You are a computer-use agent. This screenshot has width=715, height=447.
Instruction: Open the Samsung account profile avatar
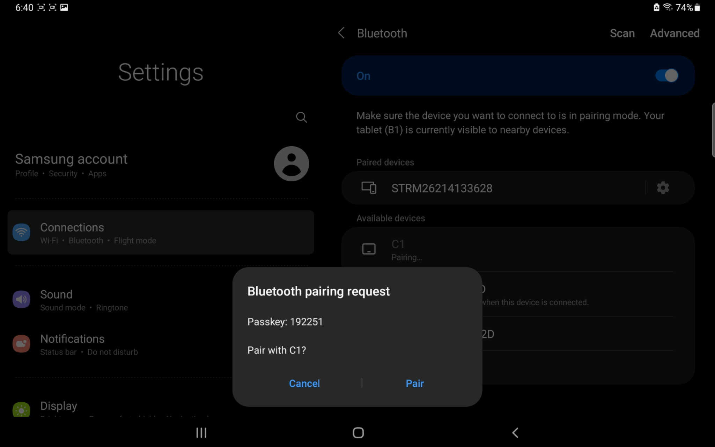pos(291,164)
